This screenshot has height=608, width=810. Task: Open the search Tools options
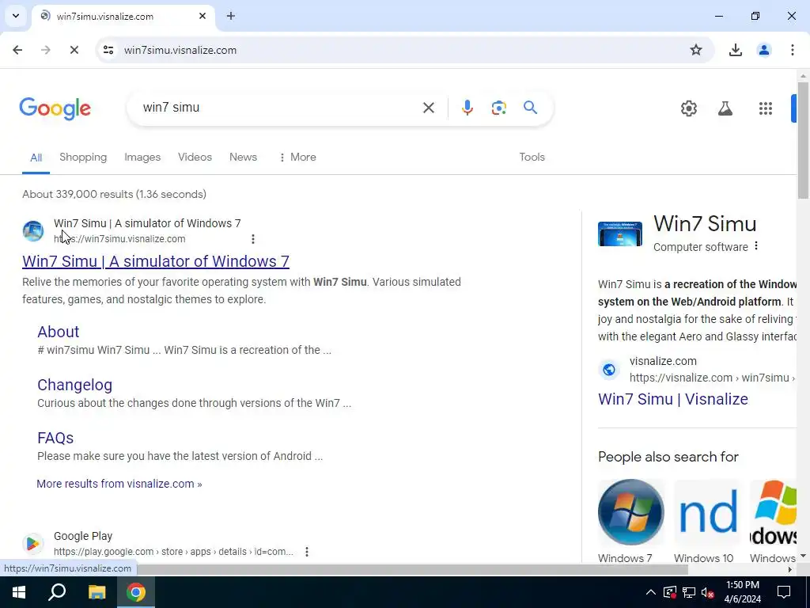click(x=532, y=158)
